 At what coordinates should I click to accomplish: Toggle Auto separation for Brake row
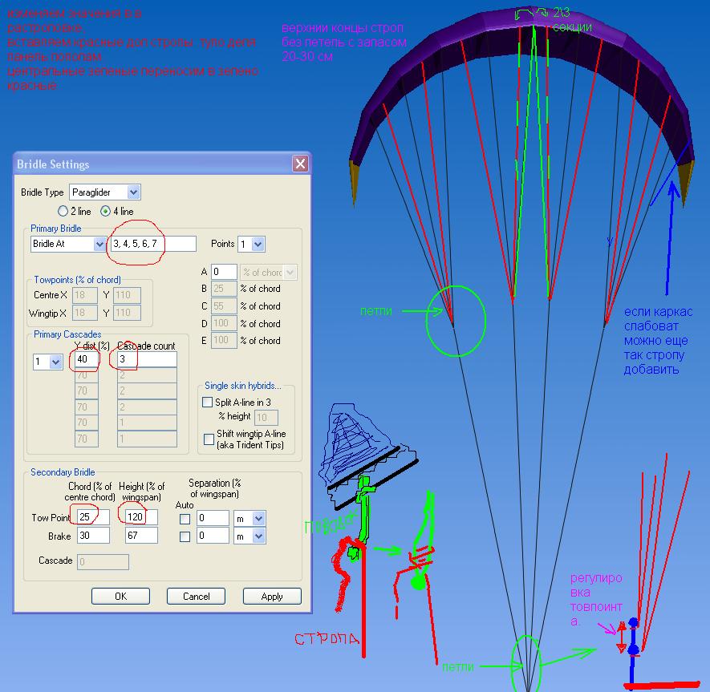pyautogui.click(x=185, y=536)
